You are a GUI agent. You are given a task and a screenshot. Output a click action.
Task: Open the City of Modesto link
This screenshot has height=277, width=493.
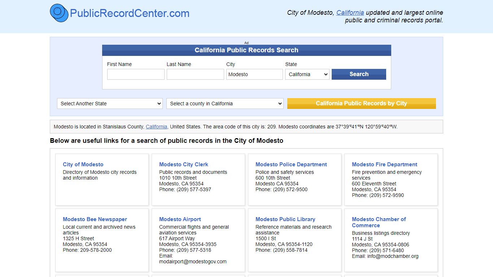83,164
